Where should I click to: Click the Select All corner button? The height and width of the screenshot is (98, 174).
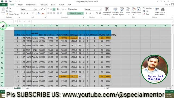click(x=3, y=26)
